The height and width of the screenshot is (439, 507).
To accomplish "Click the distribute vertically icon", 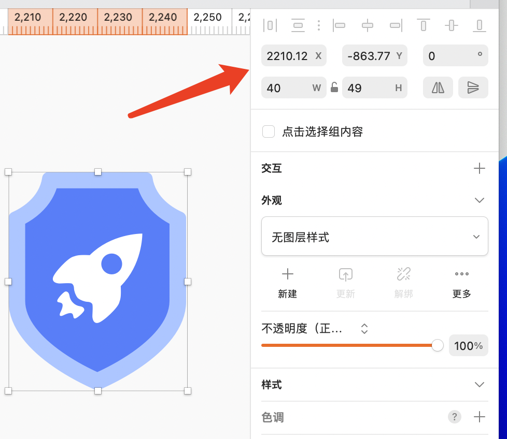I will 298,25.
